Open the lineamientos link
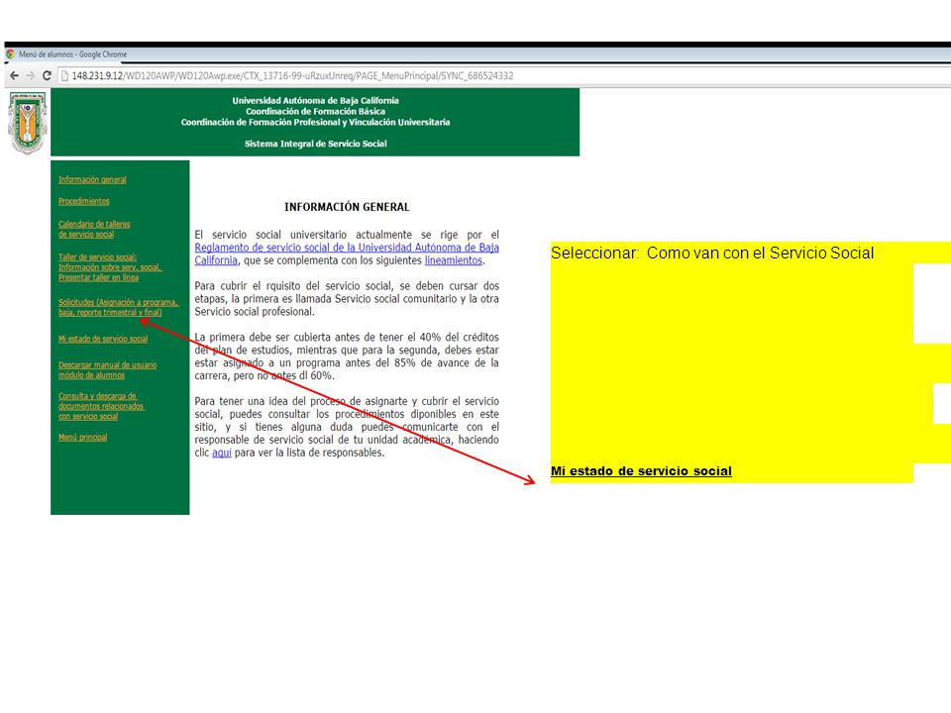Image resolution: width=951 pixels, height=713 pixels. click(453, 260)
